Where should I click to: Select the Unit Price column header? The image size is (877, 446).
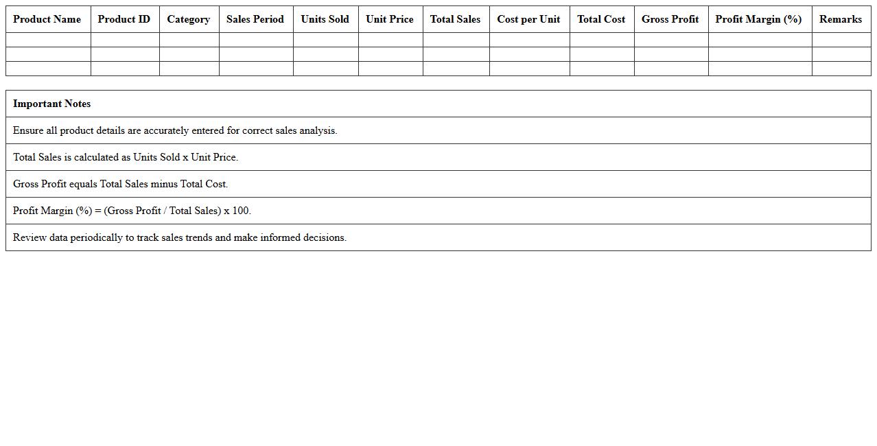point(390,19)
